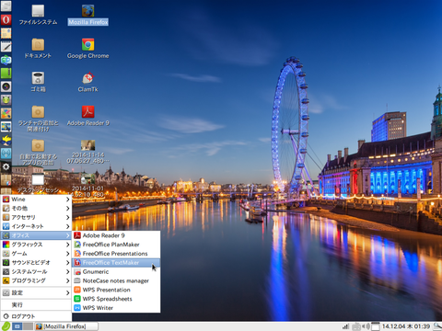The width and height of the screenshot is (442, 331).
Task: Launch FreeOffice Presentations
Action: click(x=116, y=254)
